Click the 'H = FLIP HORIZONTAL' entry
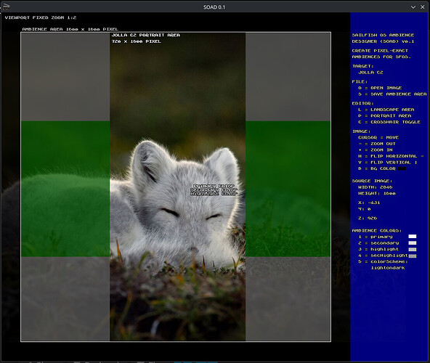 391,156
